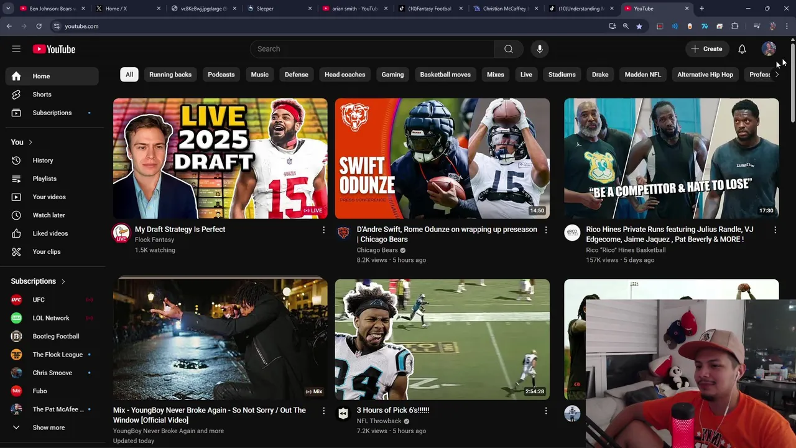Open Subscriptions in the sidebar

(x=52, y=113)
